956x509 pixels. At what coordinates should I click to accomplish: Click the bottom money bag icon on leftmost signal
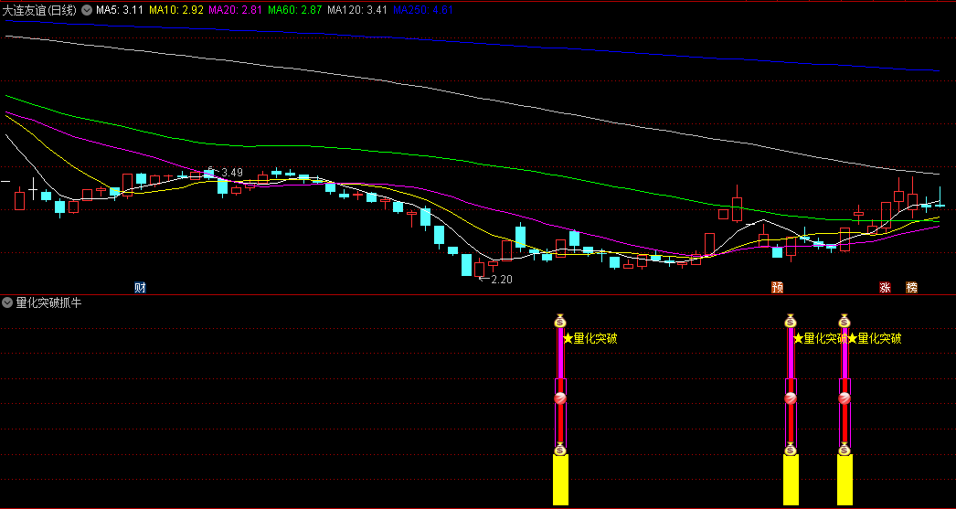click(560, 450)
